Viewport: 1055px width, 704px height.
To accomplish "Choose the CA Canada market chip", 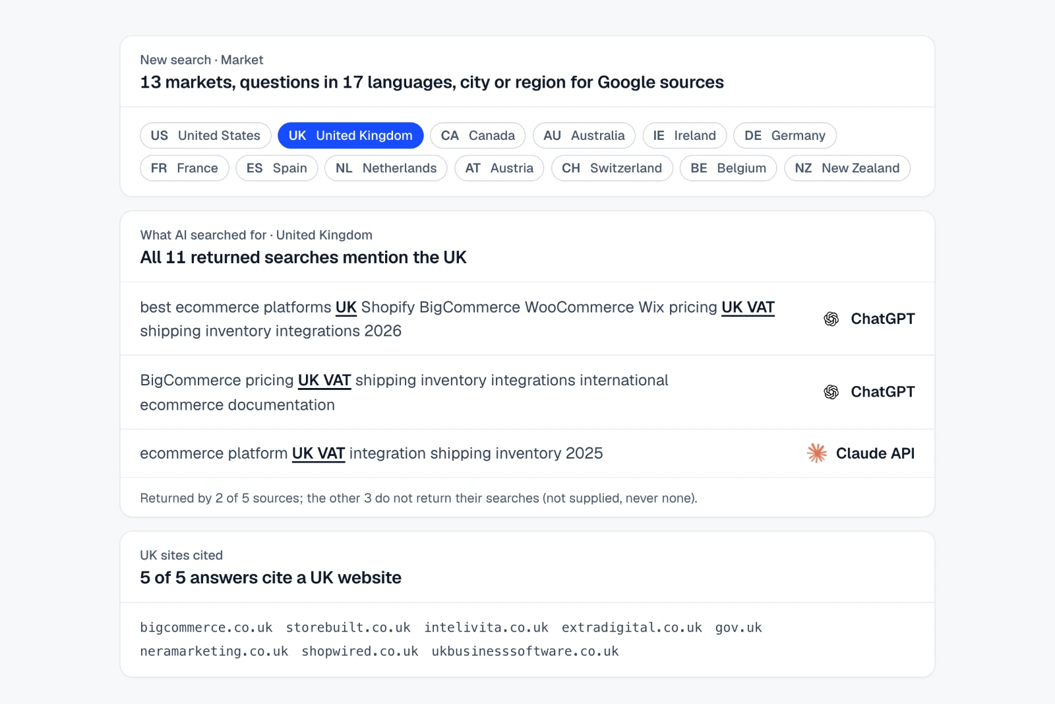I will 478,135.
